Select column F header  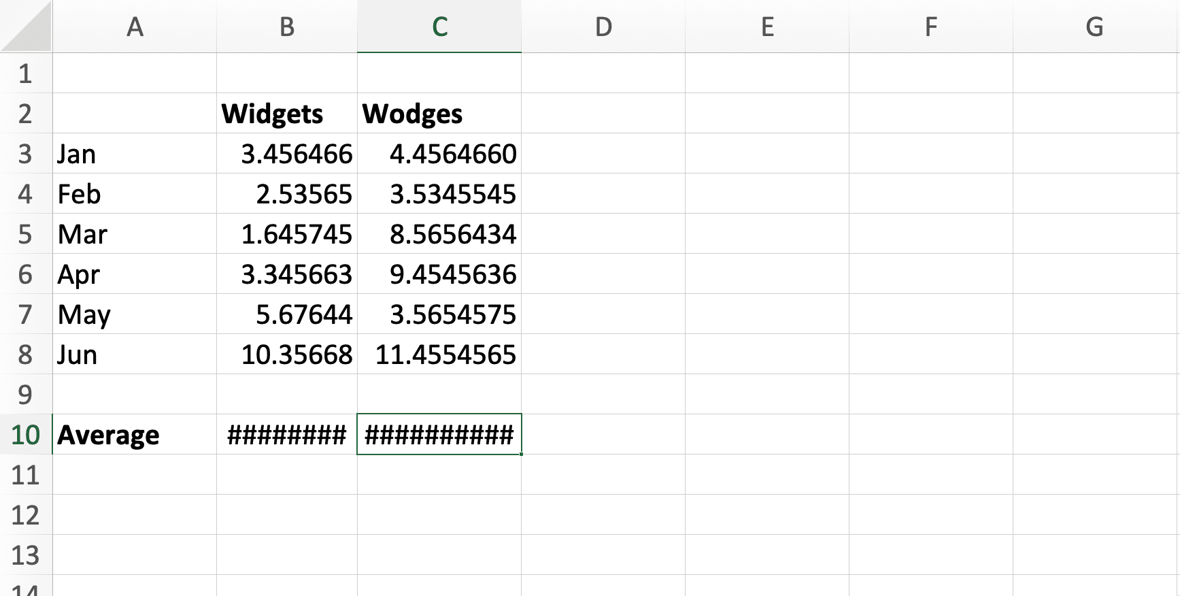click(x=931, y=26)
